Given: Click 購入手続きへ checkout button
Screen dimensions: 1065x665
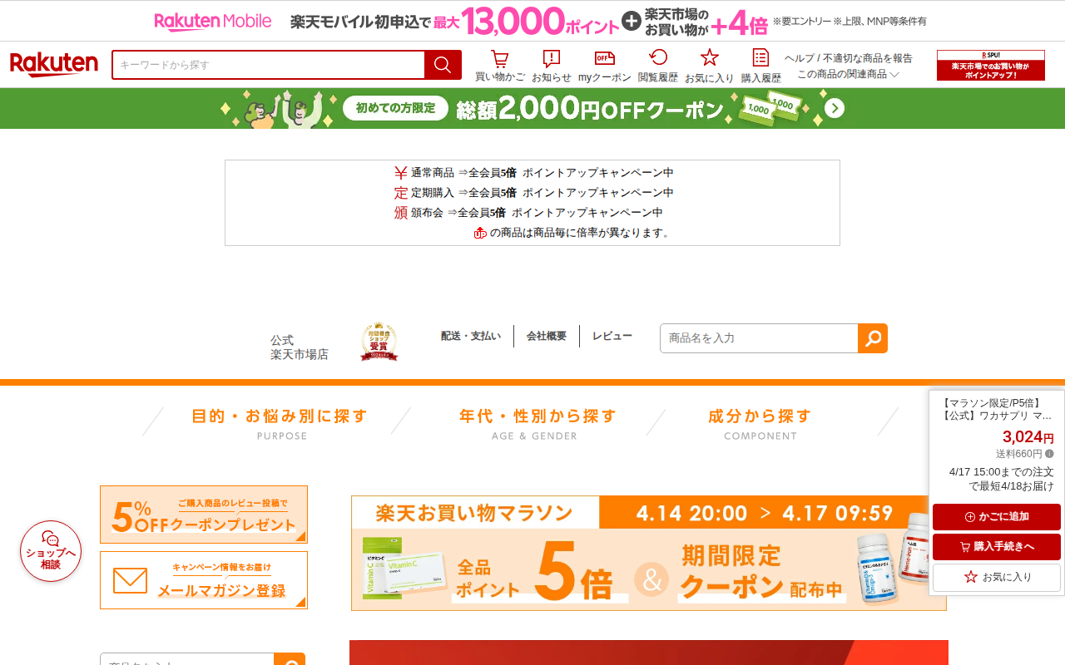Looking at the screenshot, I should pos(997,547).
